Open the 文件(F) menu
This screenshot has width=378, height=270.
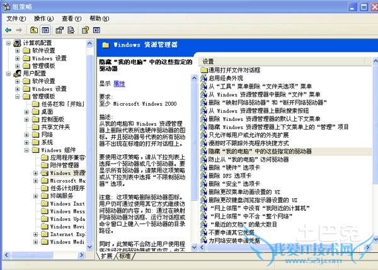point(16,18)
